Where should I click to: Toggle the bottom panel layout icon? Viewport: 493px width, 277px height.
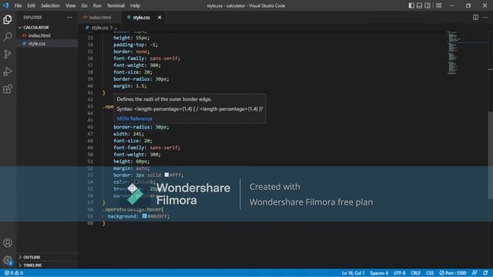(x=419, y=5)
